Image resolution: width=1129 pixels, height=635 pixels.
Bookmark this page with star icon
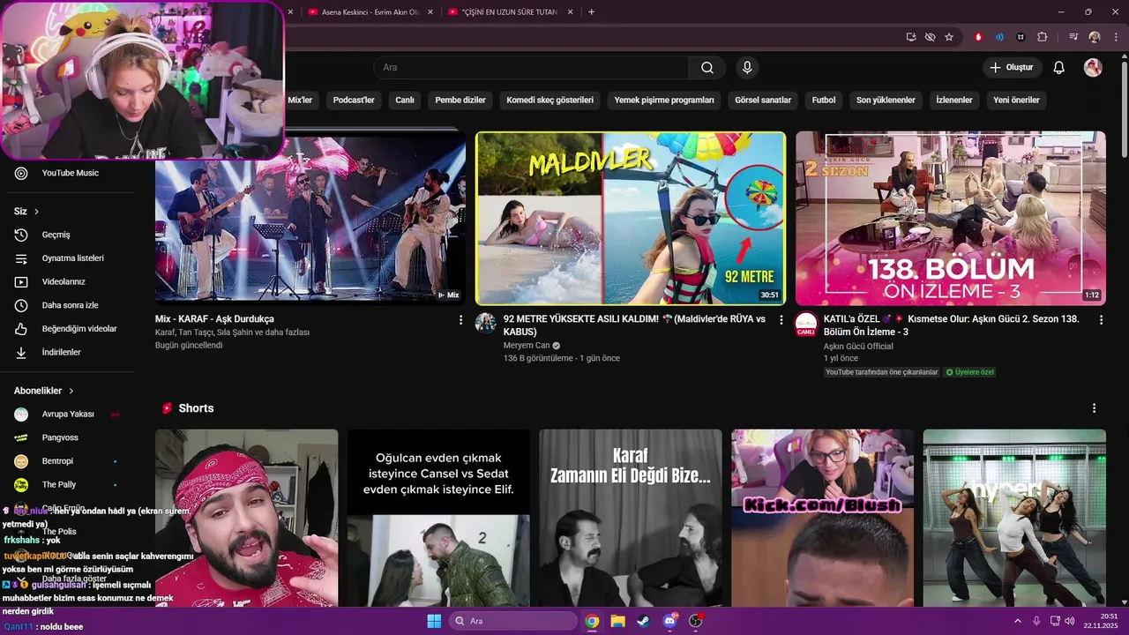tap(949, 37)
